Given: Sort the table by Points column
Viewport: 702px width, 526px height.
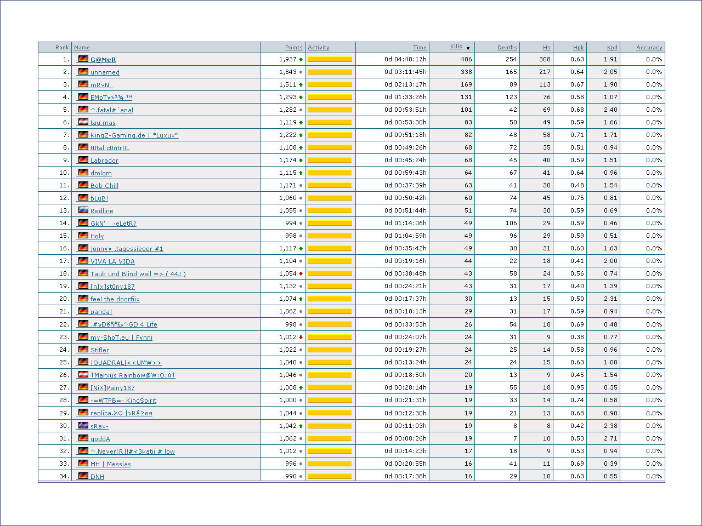Looking at the screenshot, I should point(293,48).
